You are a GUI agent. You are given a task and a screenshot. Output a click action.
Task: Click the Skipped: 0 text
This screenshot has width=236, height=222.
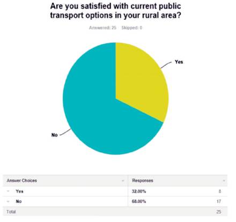click(132, 28)
